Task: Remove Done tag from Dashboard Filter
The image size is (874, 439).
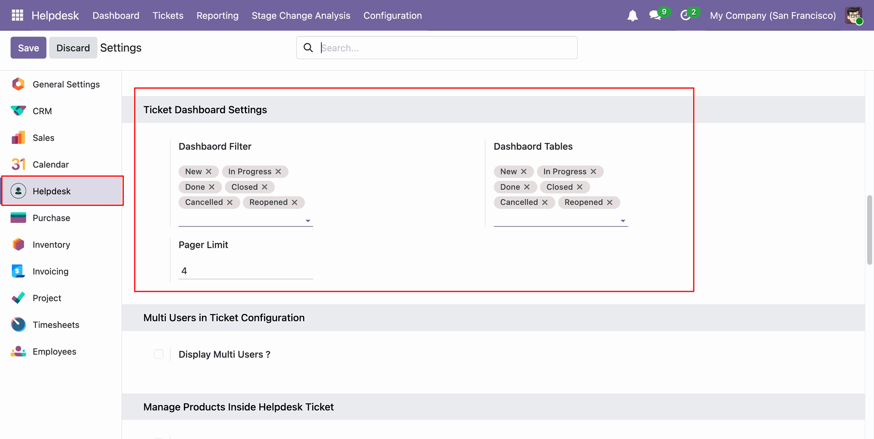Action: coord(212,187)
